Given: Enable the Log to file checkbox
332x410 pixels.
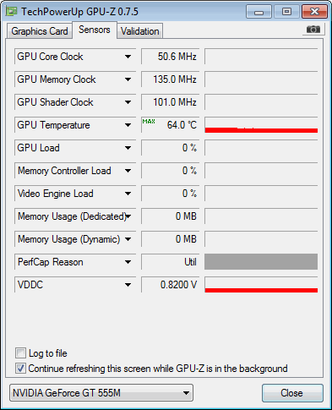Looking at the screenshot, I should (20, 353).
